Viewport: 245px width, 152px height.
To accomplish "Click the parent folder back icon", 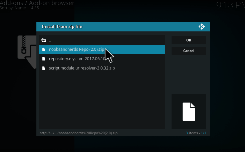I will pyautogui.click(x=44, y=40).
